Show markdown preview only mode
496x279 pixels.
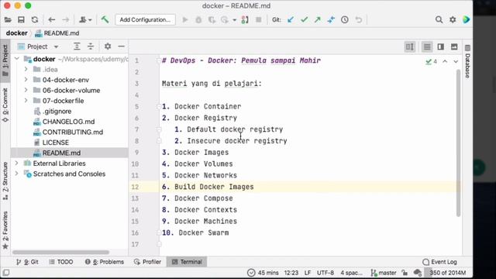click(x=454, y=46)
